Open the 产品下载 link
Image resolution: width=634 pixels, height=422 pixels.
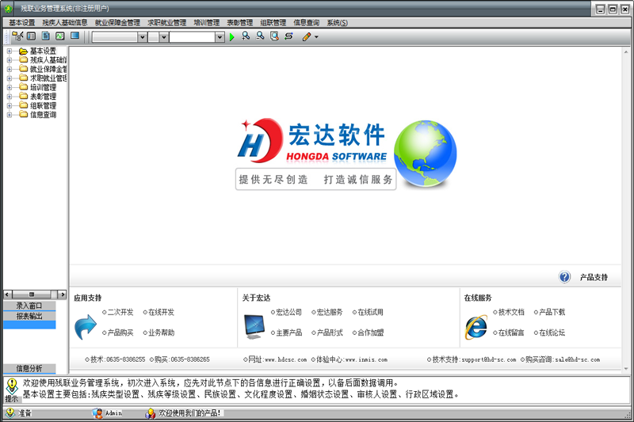pos(552,312)
